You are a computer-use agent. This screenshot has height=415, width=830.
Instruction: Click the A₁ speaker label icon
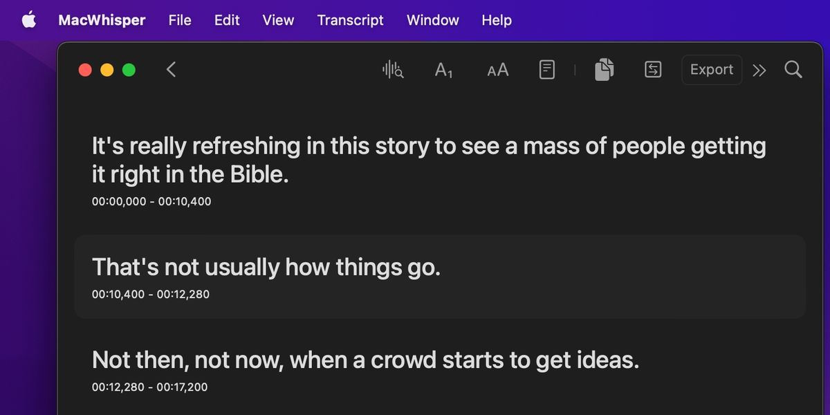tap(443, 69)
